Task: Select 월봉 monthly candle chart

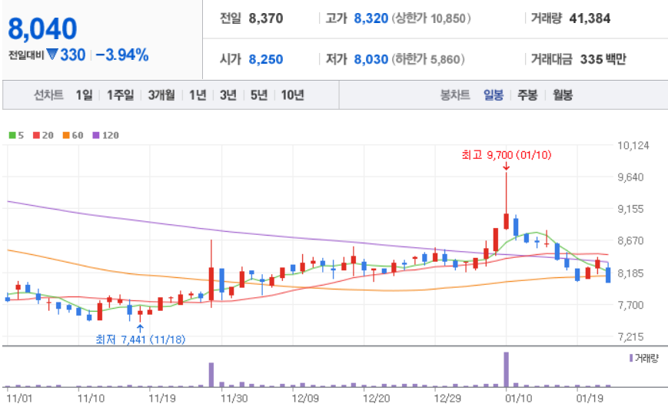Action: [x=563, y=95]
